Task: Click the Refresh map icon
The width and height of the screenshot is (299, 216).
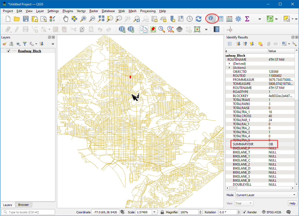Action: pos(199,19)
